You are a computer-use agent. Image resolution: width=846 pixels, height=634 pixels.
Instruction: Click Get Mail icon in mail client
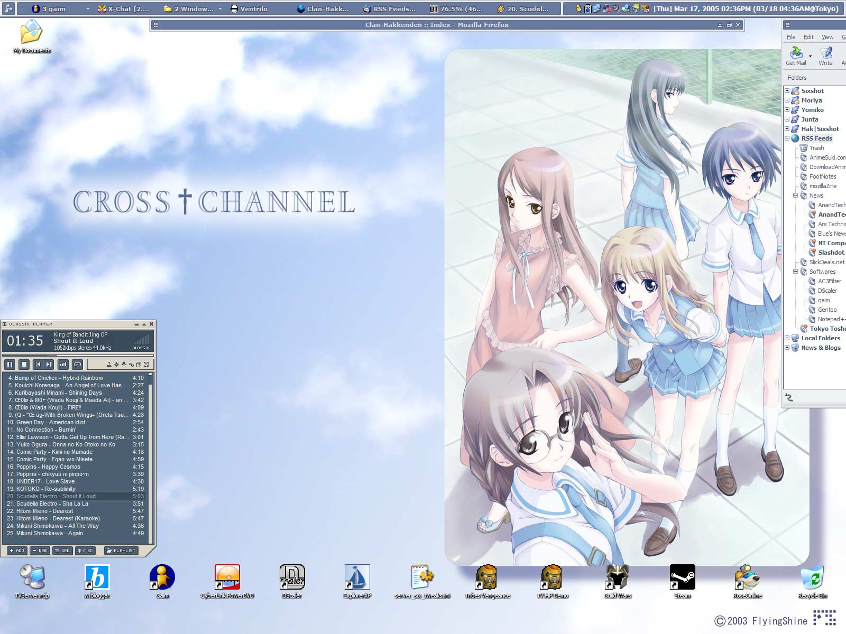[x=796, y=56]
